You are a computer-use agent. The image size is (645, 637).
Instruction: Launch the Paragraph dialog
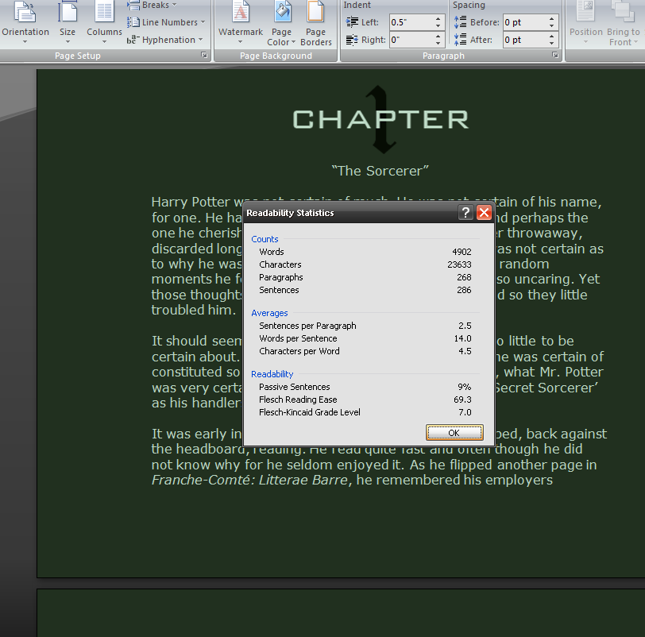555,55
